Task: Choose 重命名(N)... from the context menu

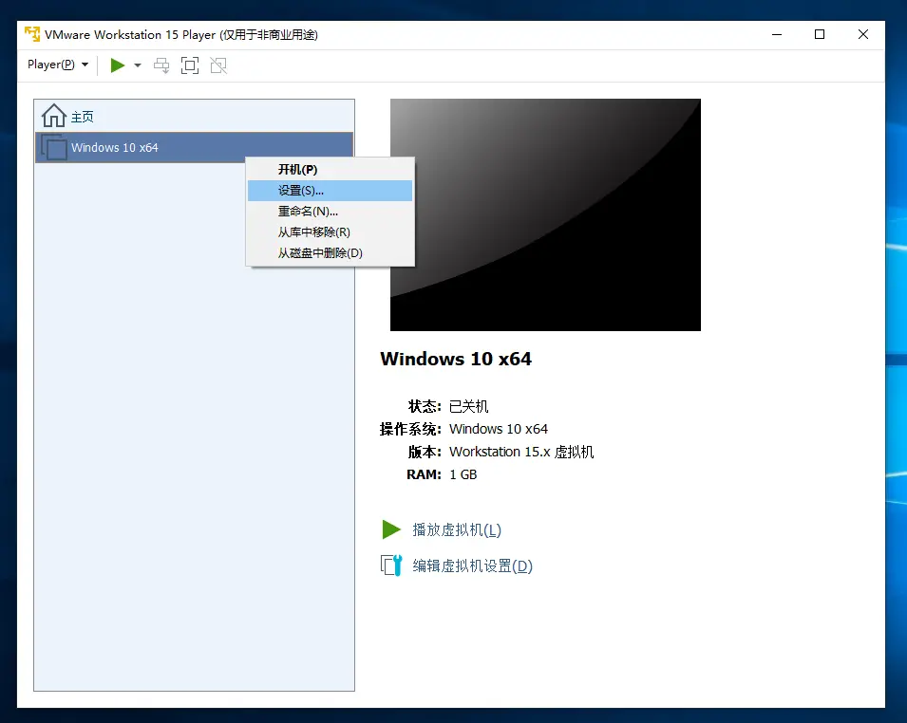Action: 330,211
